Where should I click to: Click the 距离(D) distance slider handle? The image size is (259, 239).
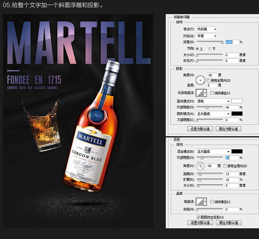(200, 174)
